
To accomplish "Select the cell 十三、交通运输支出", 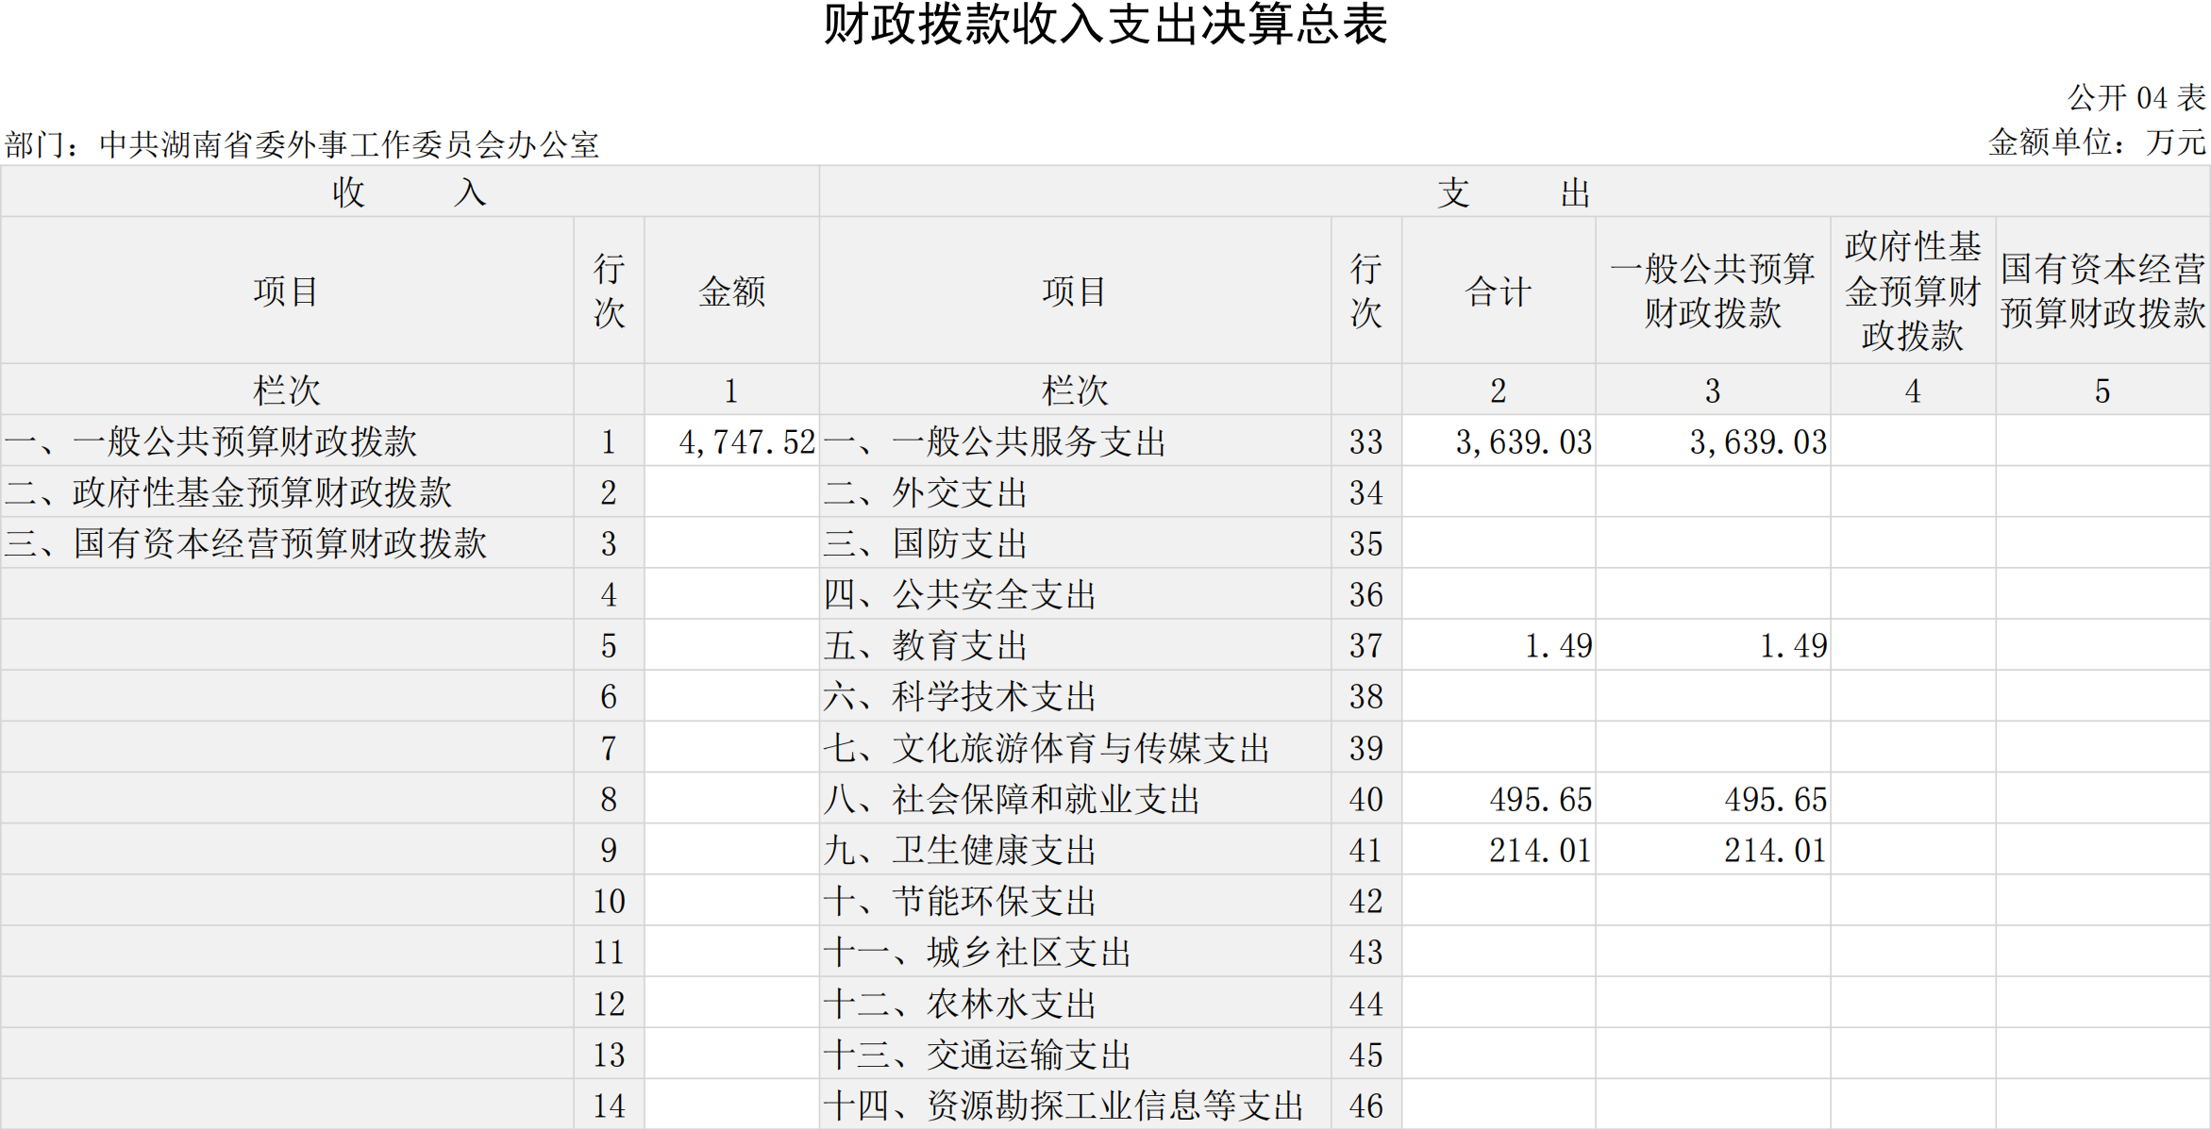I will [x=1075, y=1054].
